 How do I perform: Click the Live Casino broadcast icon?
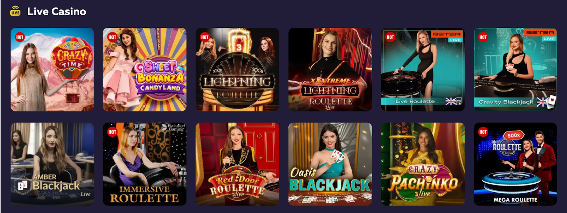pyautogui.click(x=15, y=11)
